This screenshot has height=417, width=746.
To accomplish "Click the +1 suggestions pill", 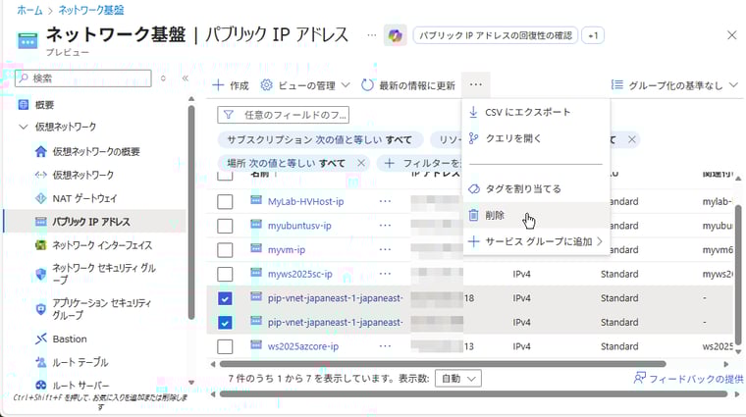I will pyautogui.click(x=593, y=35).
